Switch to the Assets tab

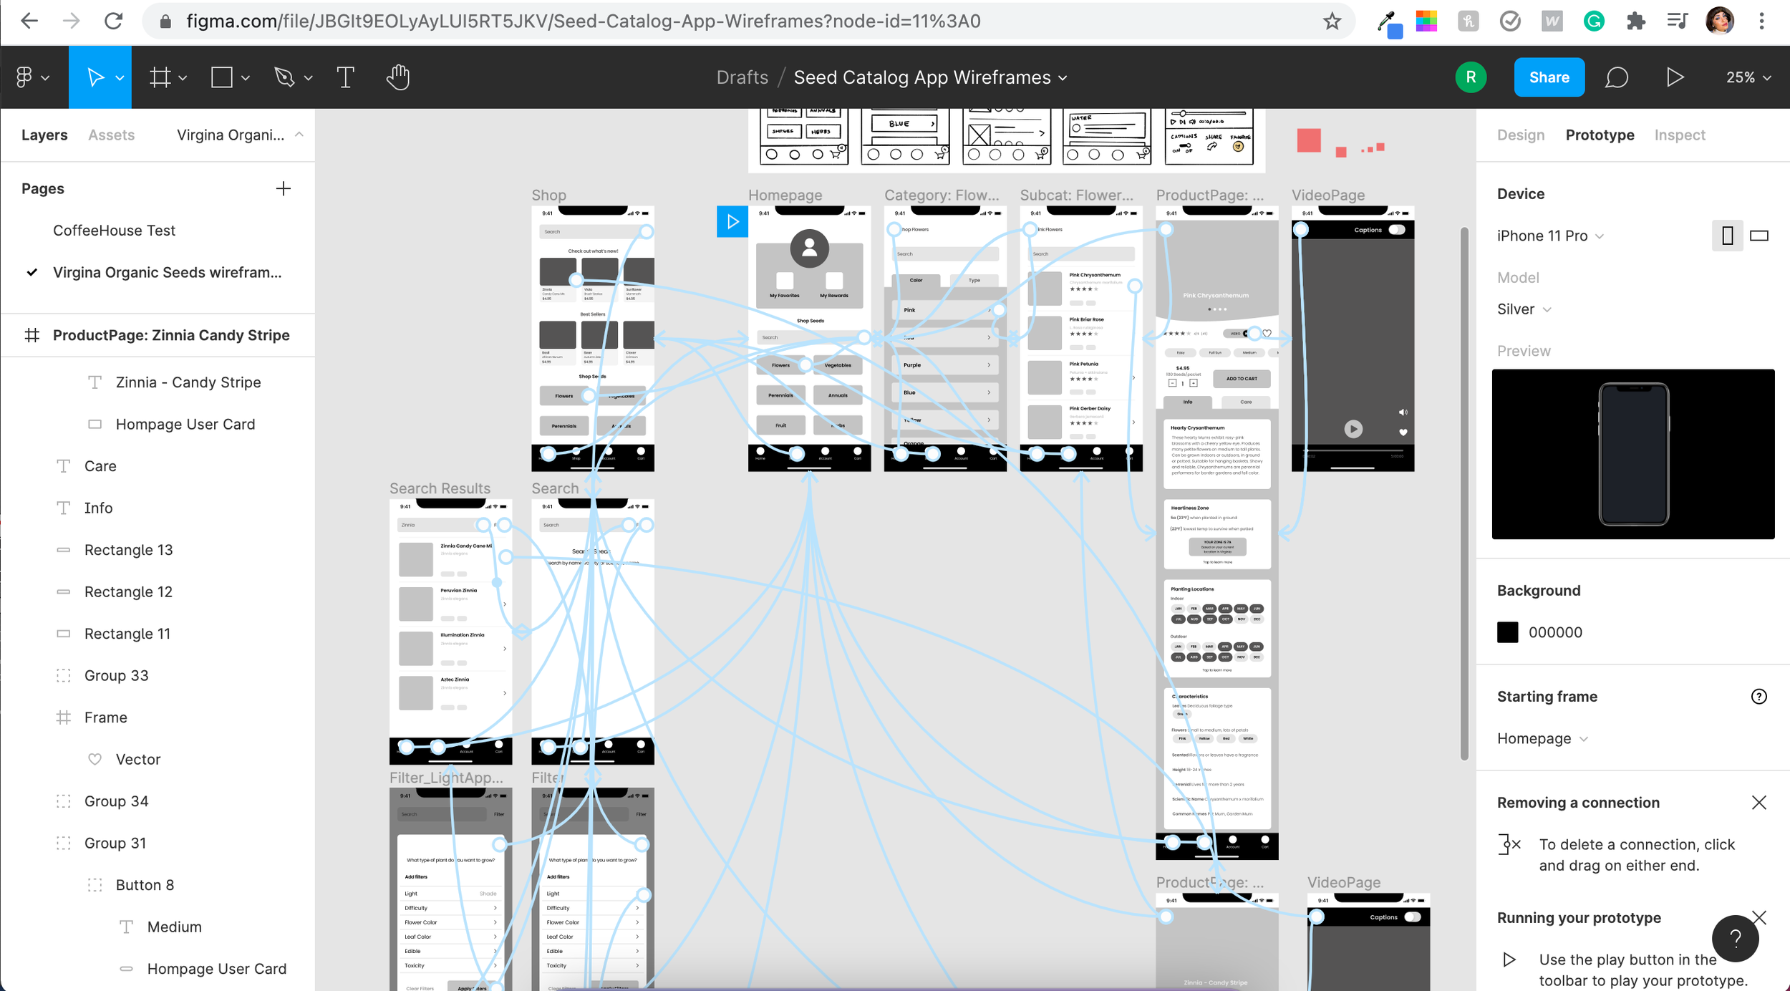[111, 135]
